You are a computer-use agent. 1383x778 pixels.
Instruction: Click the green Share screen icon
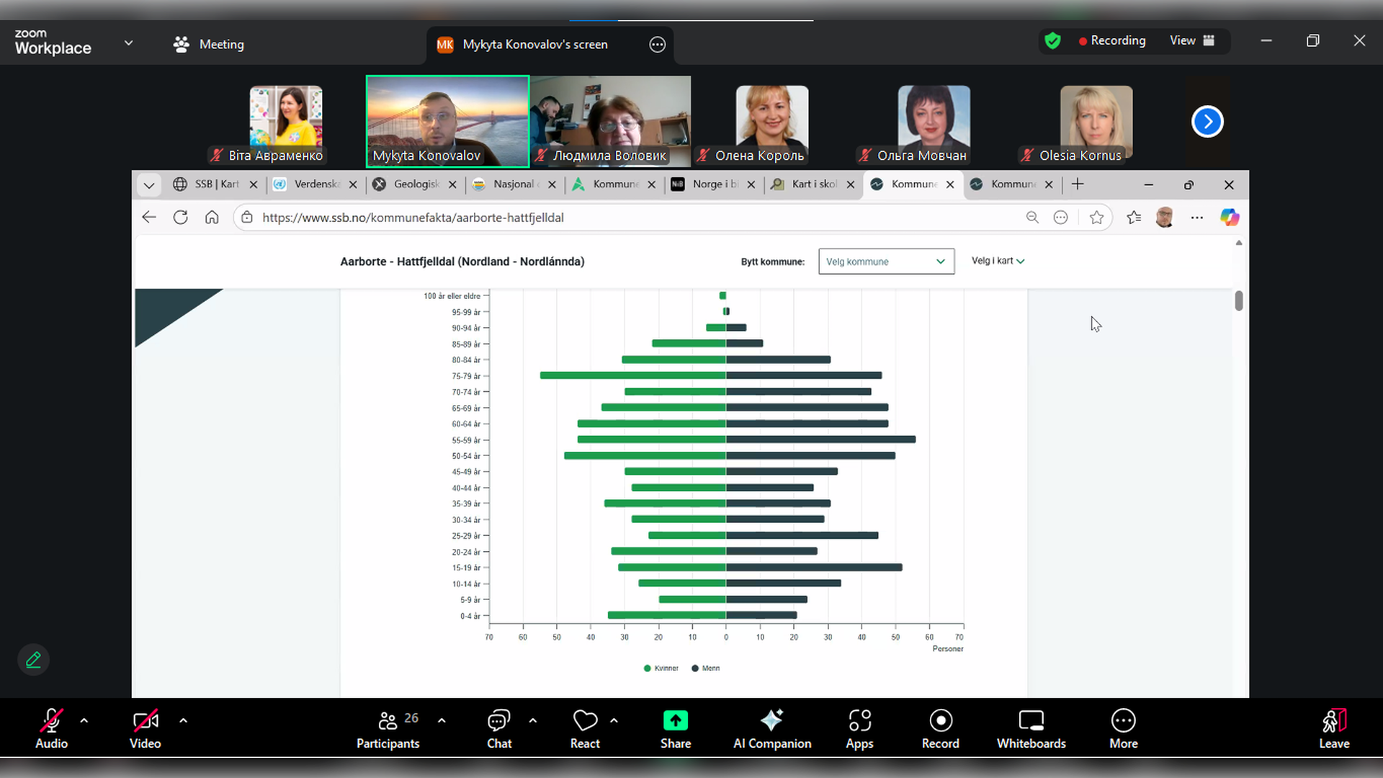675,720
